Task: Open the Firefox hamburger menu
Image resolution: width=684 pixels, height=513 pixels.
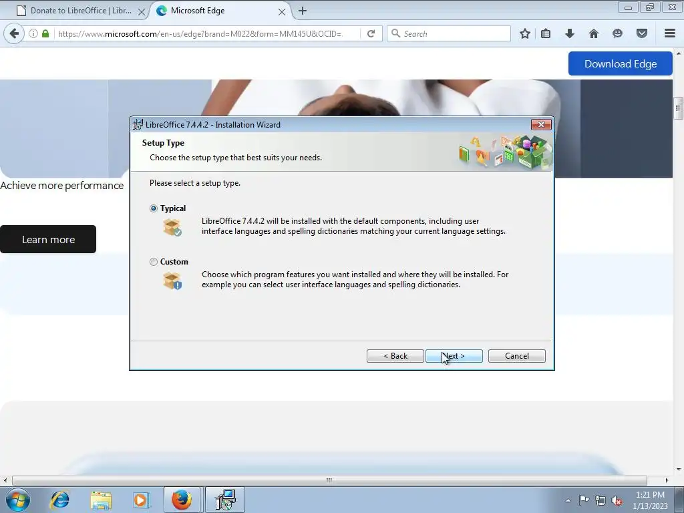Action: pyautogui.click(x=670, y=33)
